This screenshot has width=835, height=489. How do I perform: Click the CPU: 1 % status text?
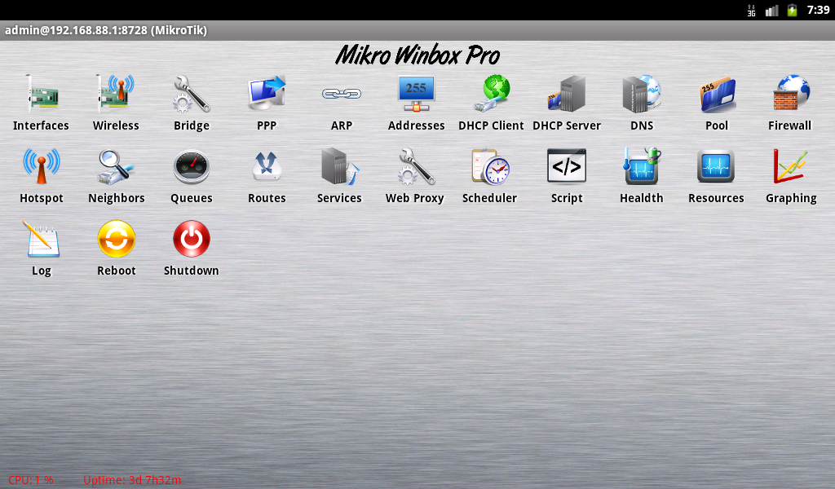[x=30, y=480]
